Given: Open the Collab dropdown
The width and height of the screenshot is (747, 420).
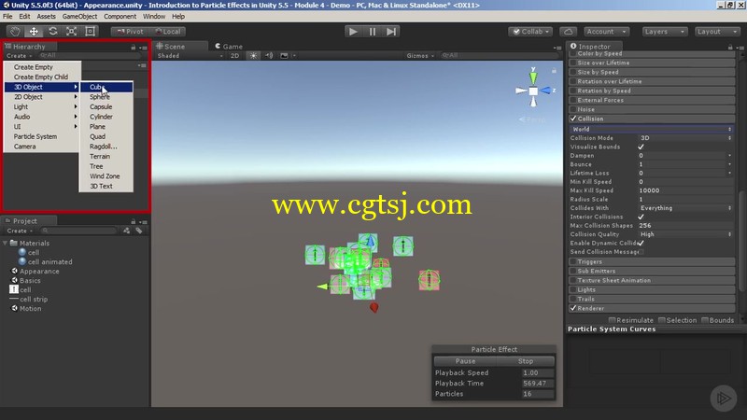Looking at the screenshot, I should [x=530, y=32].
